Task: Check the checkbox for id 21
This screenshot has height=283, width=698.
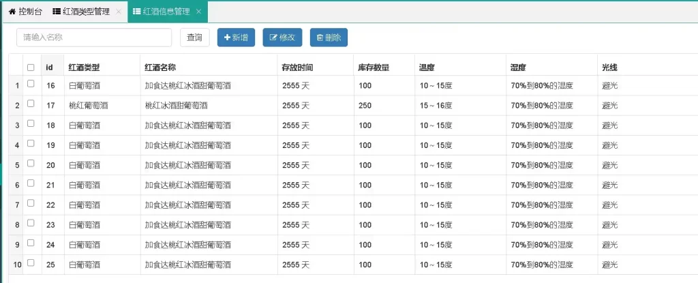Action: pos(31,183)
